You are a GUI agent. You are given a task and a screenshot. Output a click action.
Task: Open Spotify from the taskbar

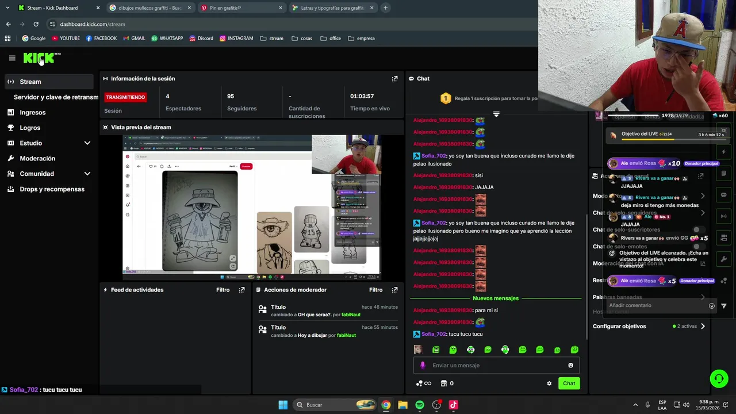420,405
